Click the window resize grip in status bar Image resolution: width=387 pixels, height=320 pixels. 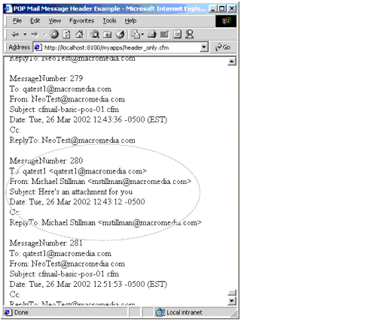(x=234, y=313)
